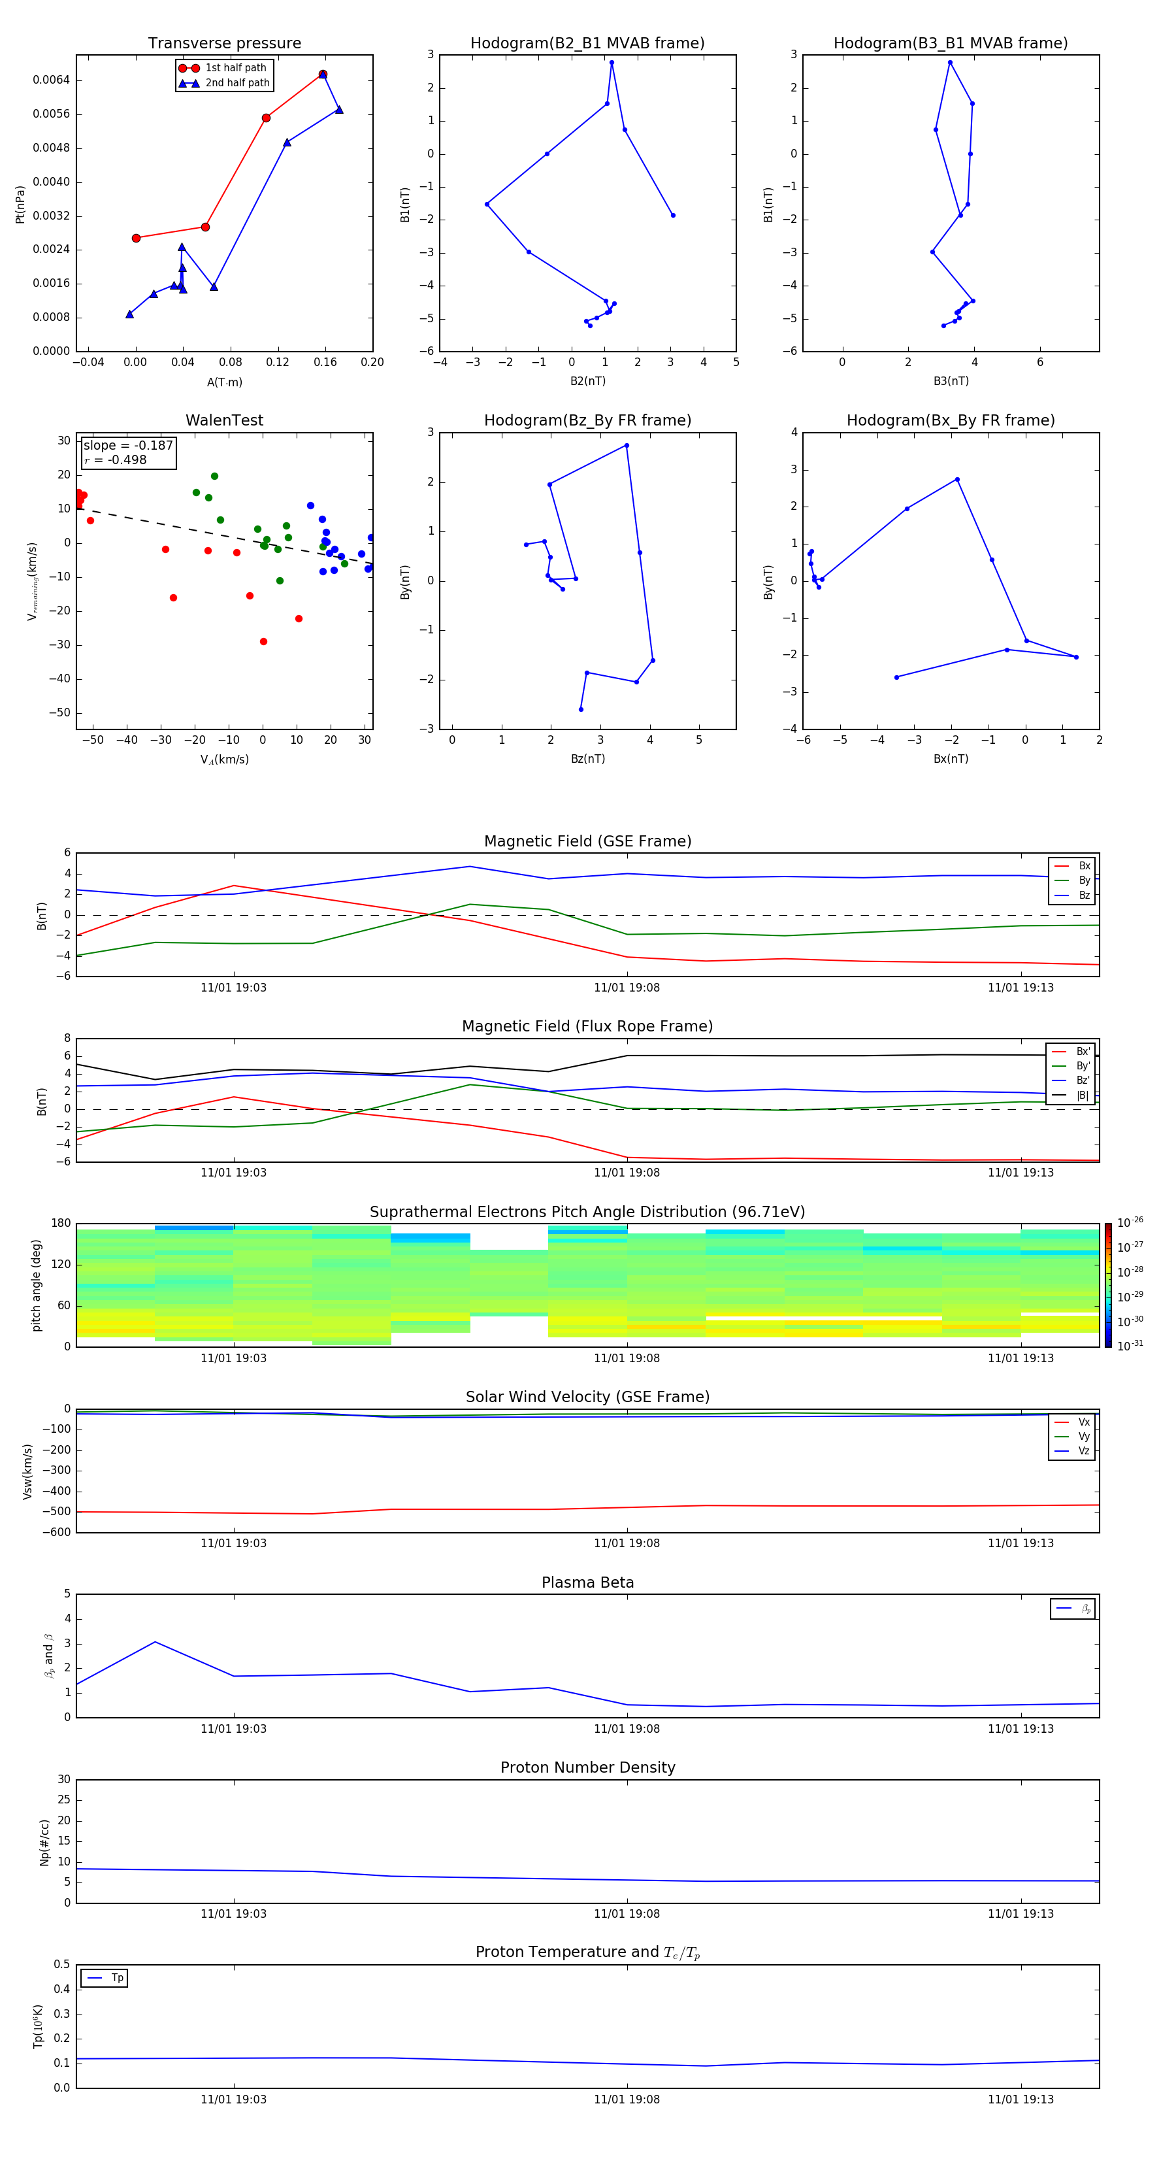Select the '2nd half path' legend entry
Viewport: 1176px width, 2157px height.
point(224,83)
